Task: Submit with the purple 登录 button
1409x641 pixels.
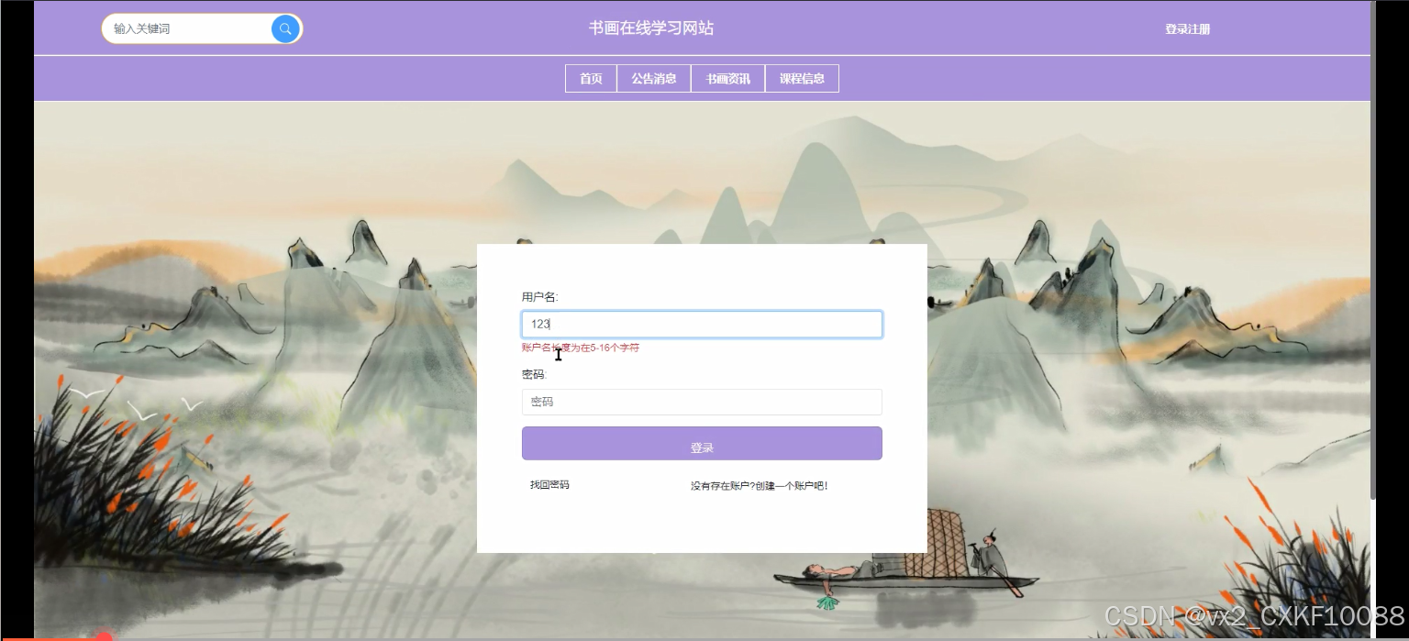Action: point(702,444)
